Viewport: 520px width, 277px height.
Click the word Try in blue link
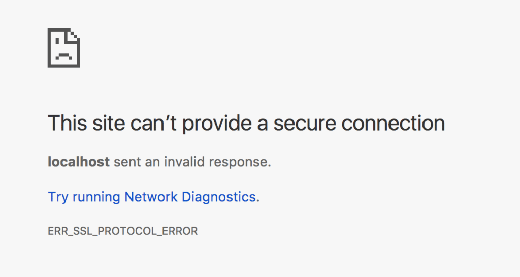point(58,197)
